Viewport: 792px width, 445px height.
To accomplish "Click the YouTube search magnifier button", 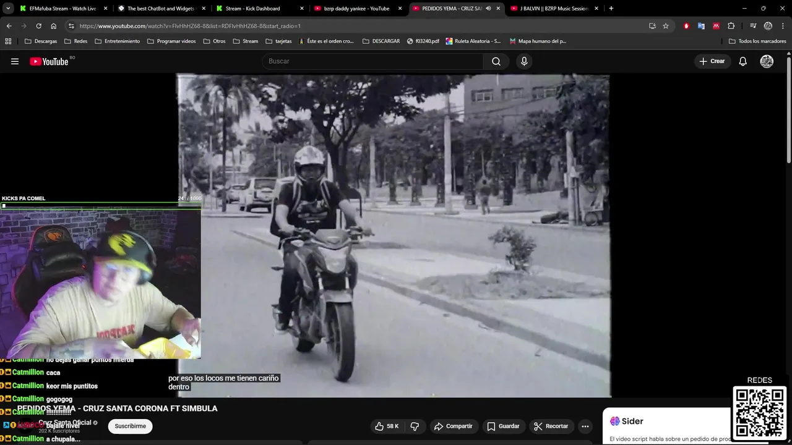I will tap(496, 61).
